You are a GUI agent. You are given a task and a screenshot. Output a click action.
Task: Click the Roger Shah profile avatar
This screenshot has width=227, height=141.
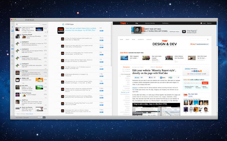pos(18,29)
